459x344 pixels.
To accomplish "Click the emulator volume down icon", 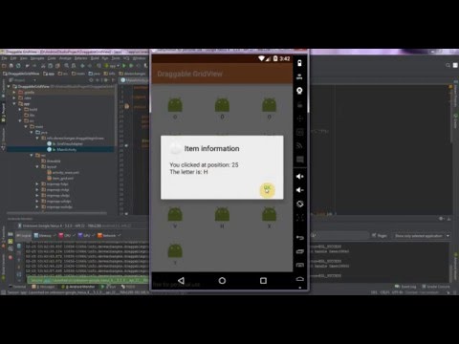I will pyautogui.click(x=299, y=190).
